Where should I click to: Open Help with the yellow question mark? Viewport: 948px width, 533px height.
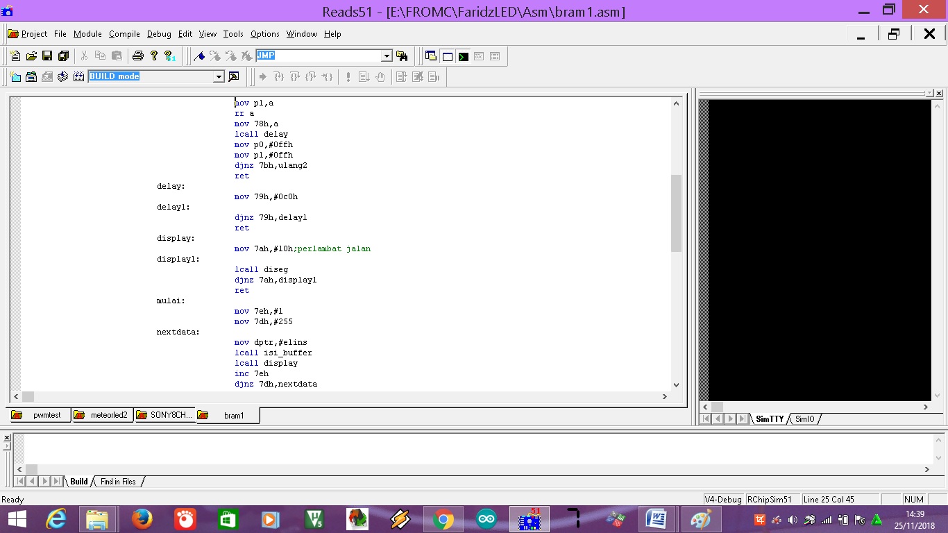click(153, 56)
